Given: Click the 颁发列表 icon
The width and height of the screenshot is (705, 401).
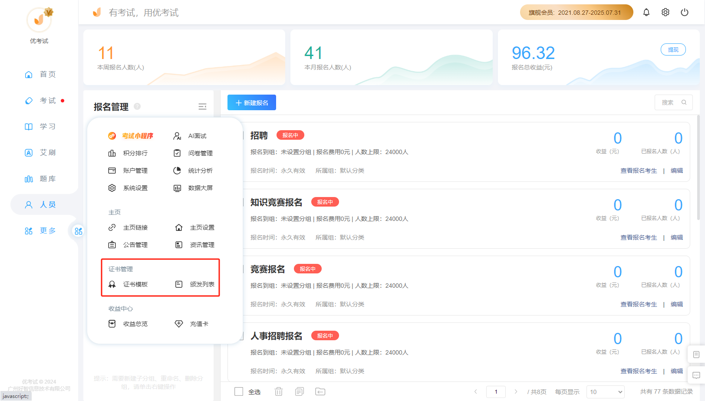Looking at the screenshot, I should pos(179,284).
